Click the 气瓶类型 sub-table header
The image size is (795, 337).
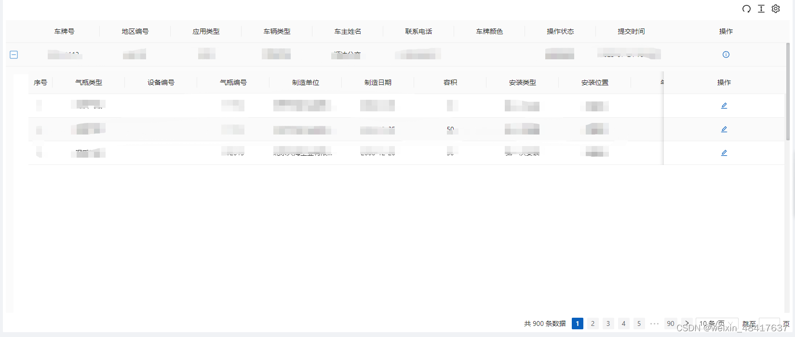tap(89, 82)
